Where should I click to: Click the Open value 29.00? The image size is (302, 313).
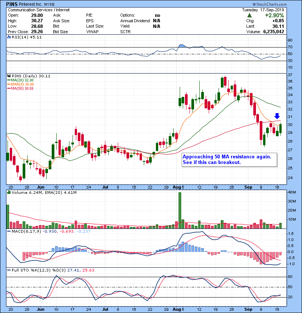point(37,15)
